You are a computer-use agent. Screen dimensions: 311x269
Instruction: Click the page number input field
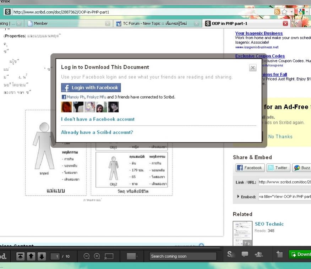55,256
